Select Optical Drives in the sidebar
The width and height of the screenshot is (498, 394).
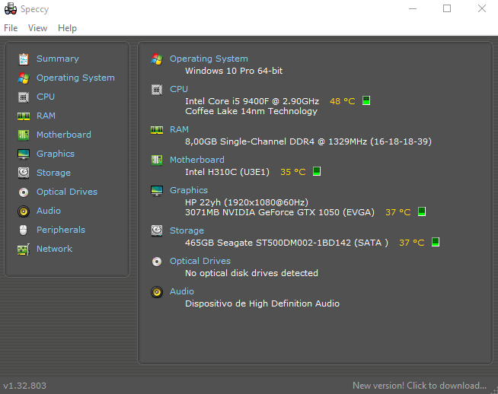(67, 192)
